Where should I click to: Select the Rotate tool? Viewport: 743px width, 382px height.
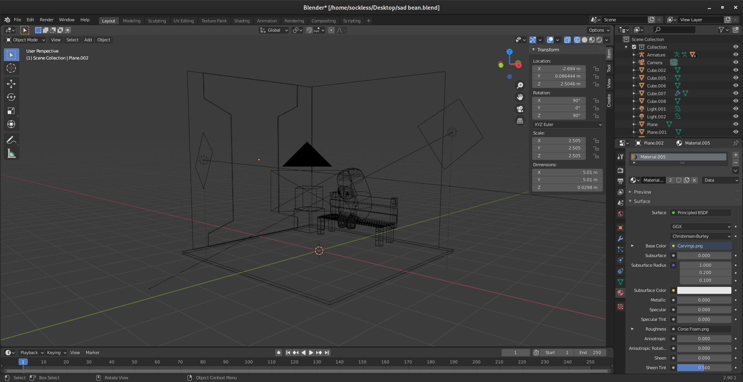tap(11, 97)
